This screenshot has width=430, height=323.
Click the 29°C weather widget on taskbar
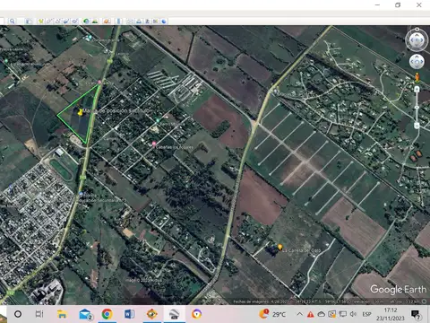[272, 314]
